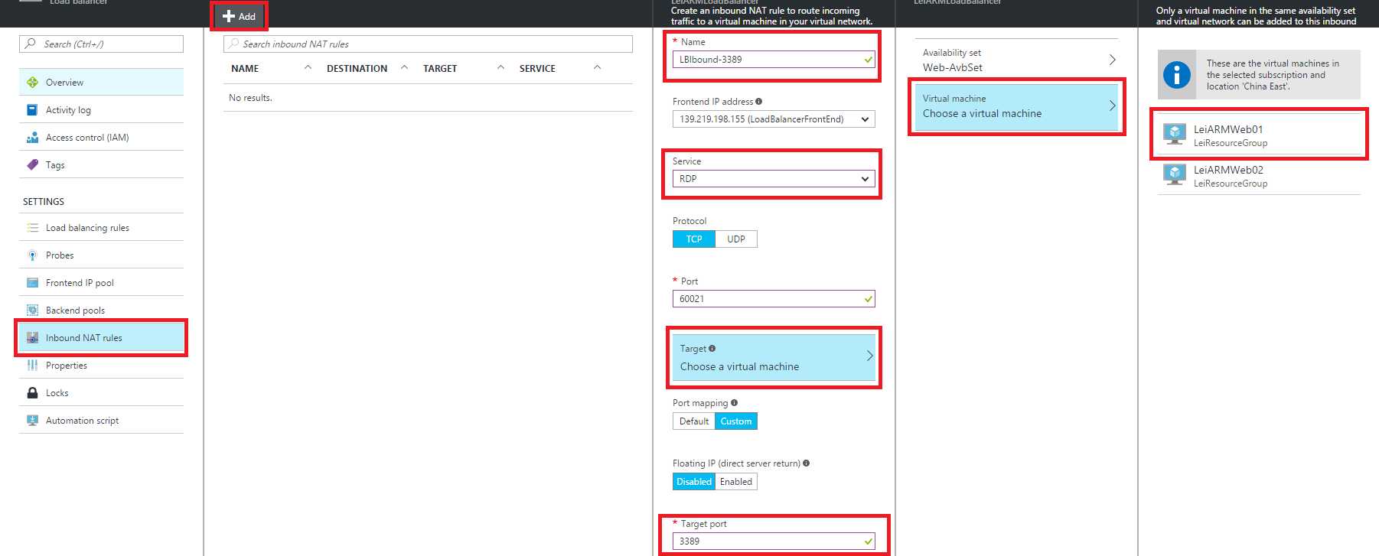Click the search magnifier in the sidebar search

30,44
